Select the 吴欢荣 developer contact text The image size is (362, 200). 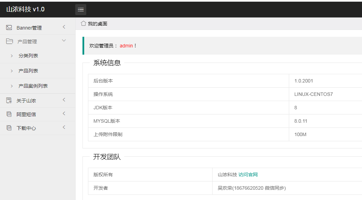(252, 188)
